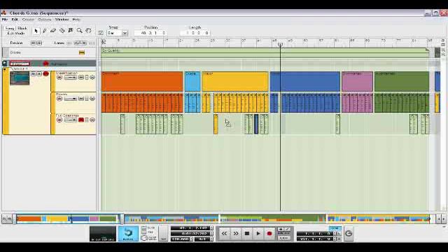Click the NN-XT device thumbnail
Screen dimensions: 448x252
pyautogui.click(x=20, y=78)
